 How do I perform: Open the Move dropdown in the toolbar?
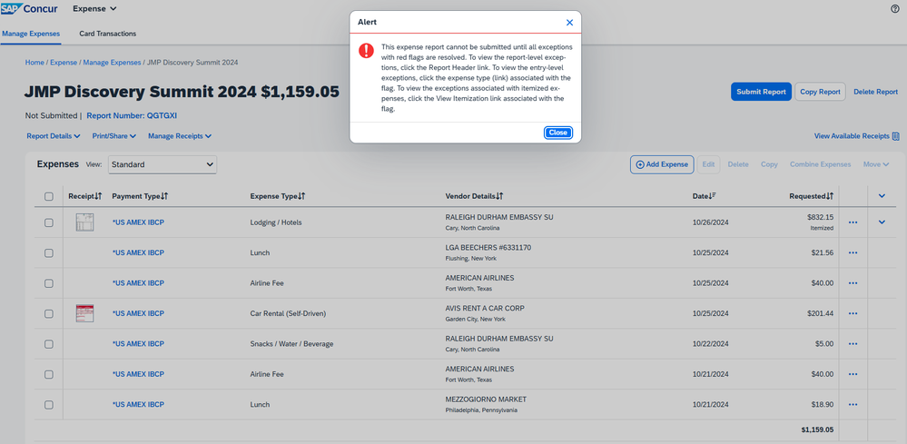tap(876, 164)
